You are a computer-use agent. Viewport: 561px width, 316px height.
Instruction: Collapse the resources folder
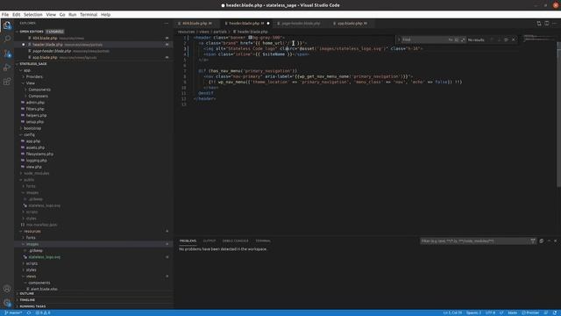[x=32, y=232]
